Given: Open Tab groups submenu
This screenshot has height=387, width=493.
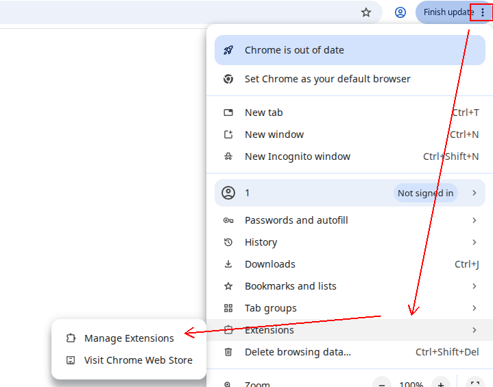Looking at the screenshot, I should pos(350,308).
